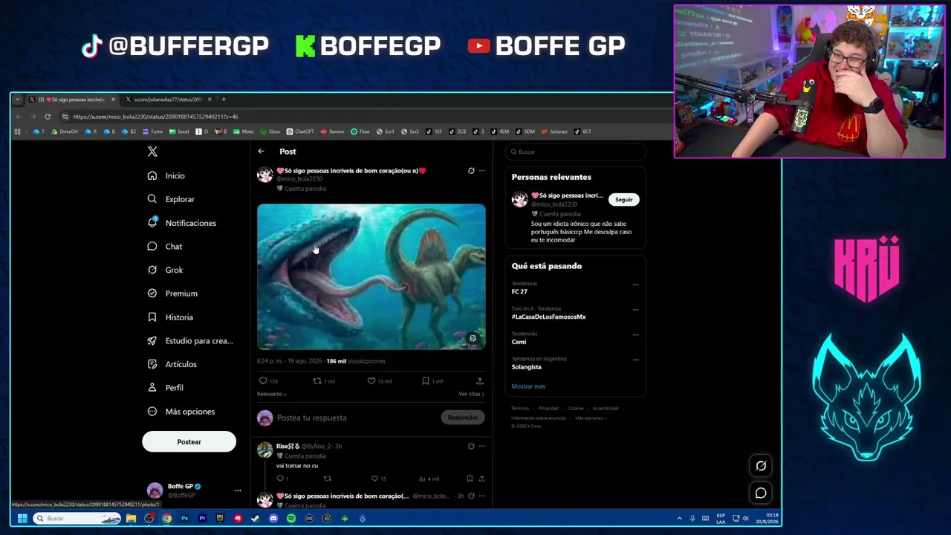Launch Grok from the sidebar
Screen dimensions: 951x535
click(x=165, y=270)
